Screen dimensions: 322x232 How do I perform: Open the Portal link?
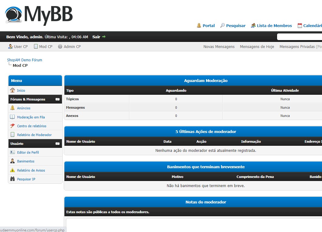point(209,26)
